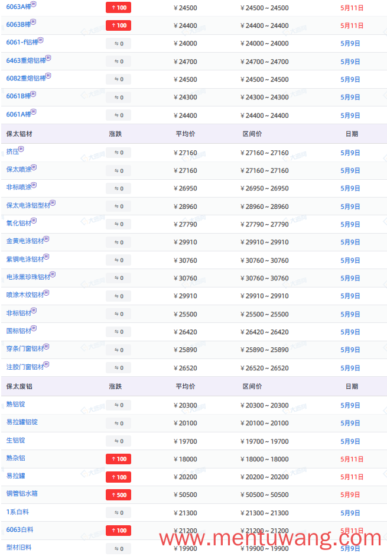Open the small icon after 国标铝材
Viewport: 387px width, 556px height.
[34, 328]
